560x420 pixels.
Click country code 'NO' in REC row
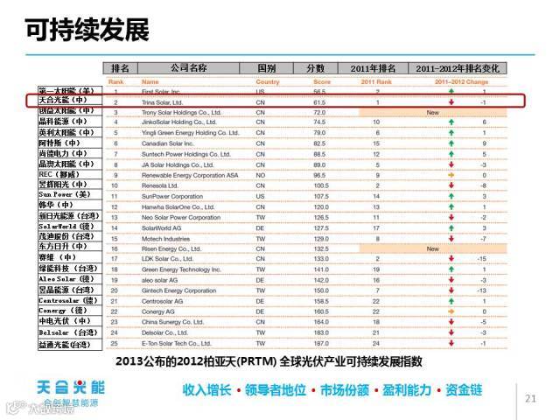pyautogui.click(x=261, y=175)
